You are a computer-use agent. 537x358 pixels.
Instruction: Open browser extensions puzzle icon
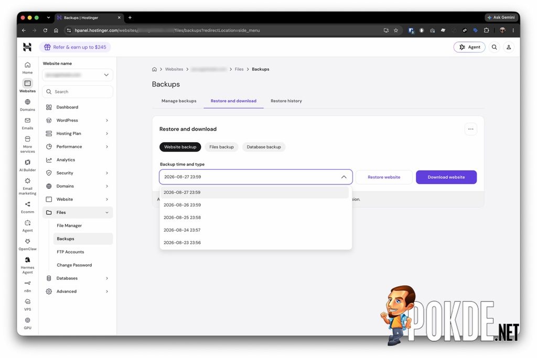(486, 30)
